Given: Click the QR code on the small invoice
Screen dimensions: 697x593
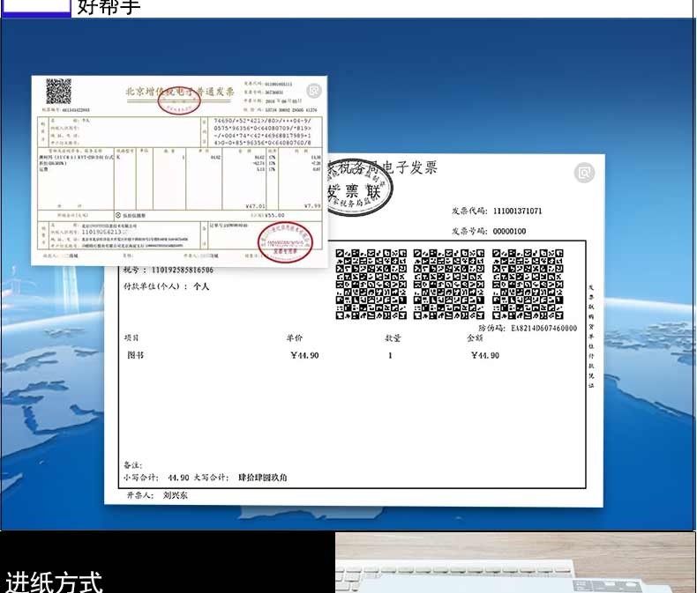Looking at the screenshot, I should coord(59,92).
